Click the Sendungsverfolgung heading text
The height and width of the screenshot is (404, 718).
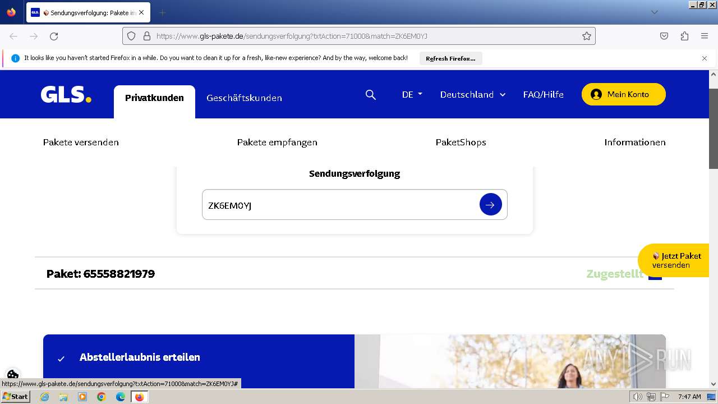pyautogui.click(x=355, y=173)
